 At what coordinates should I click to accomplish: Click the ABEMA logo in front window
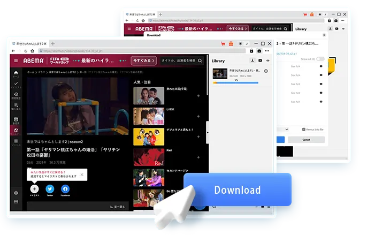click(33, 60)
